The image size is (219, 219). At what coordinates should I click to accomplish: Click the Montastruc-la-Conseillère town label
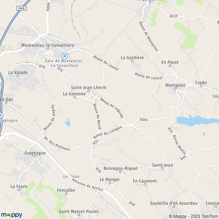pyautogui.click(x=48, y=45)
